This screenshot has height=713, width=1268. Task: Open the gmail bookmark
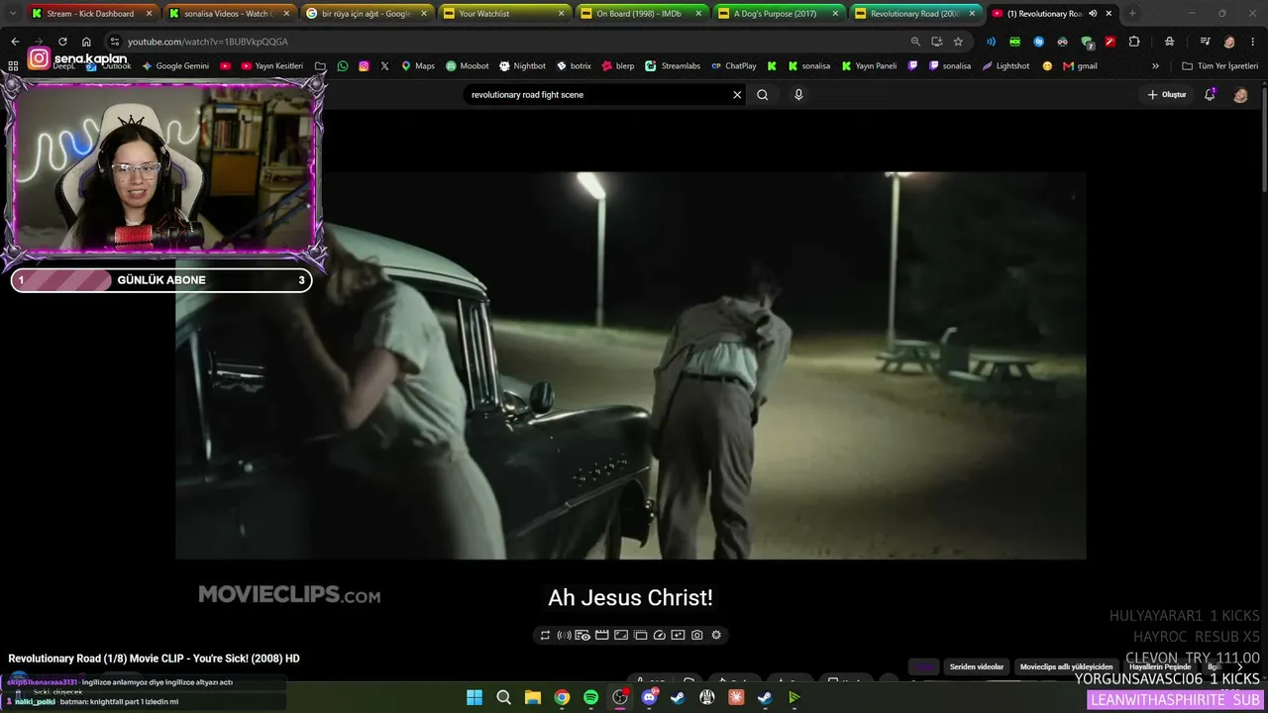point(1080,66)
